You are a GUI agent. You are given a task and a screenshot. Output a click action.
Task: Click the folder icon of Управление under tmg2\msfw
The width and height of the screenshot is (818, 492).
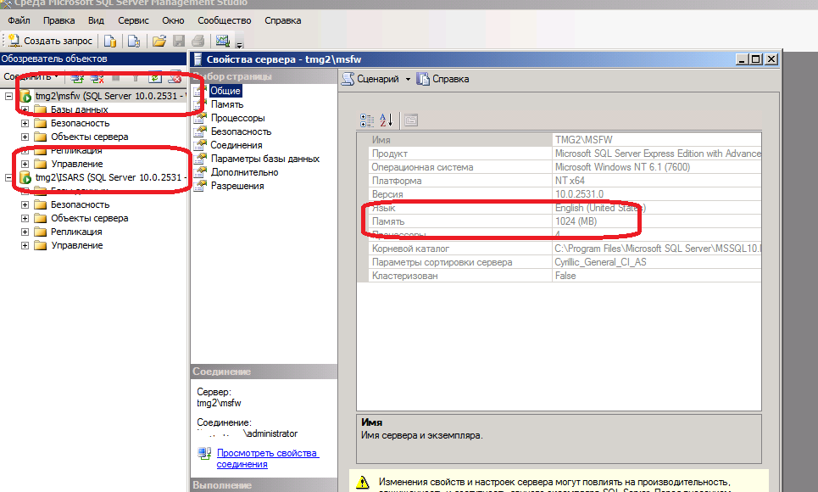pyautogui.click(x=40, y=164)
